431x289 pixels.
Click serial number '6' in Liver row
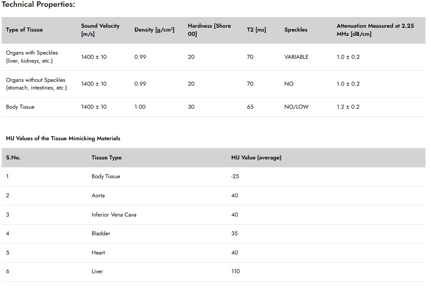[x=8, y=271]
